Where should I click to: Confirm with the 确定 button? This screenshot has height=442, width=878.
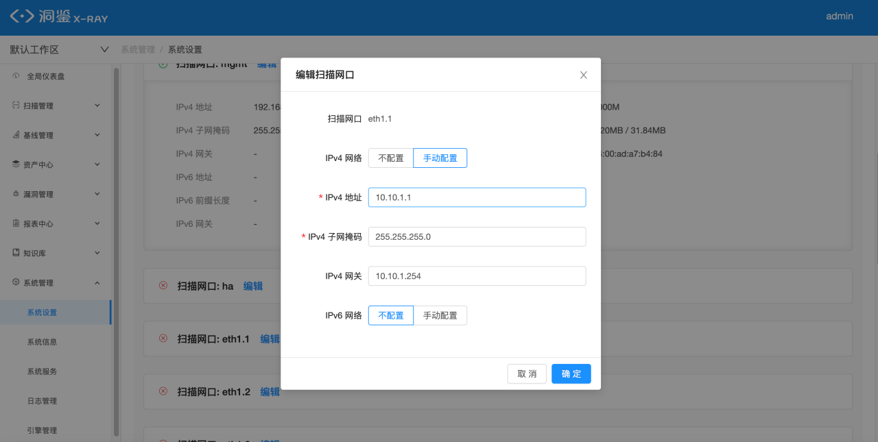coord(571,373)
